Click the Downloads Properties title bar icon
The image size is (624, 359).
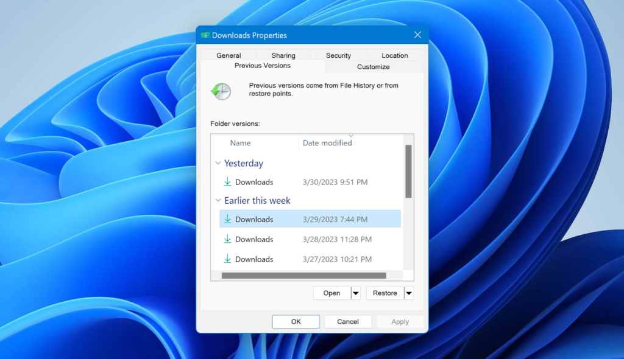point(205,35)
